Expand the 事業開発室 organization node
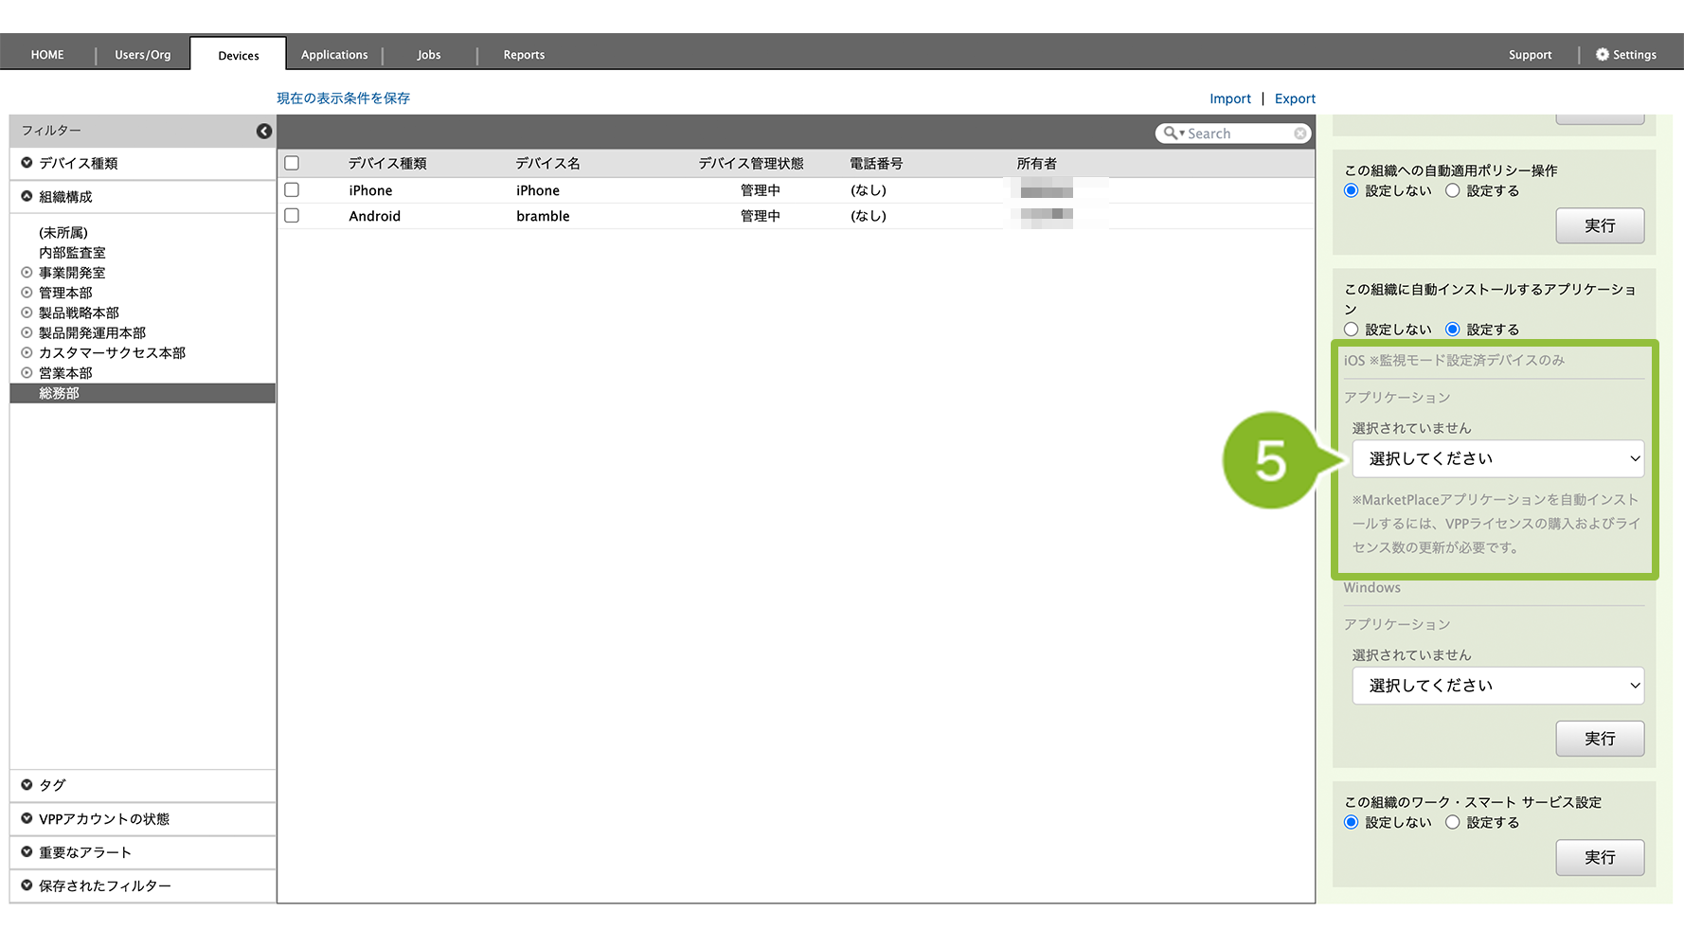The image size is (1684, 947). [x=27, y=273]
